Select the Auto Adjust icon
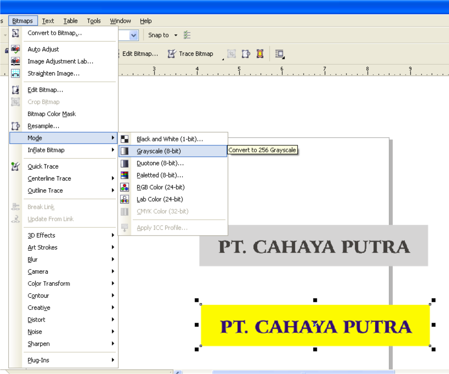The width and height of the screenshot is (449, 374). pyautogui.click(x=15, y=48)
